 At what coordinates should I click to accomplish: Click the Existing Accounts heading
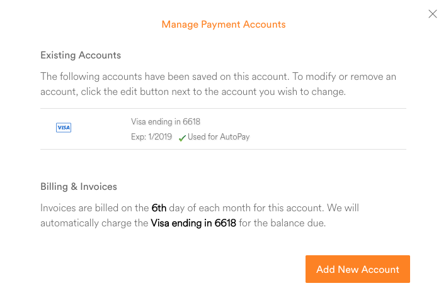[81, 55]
